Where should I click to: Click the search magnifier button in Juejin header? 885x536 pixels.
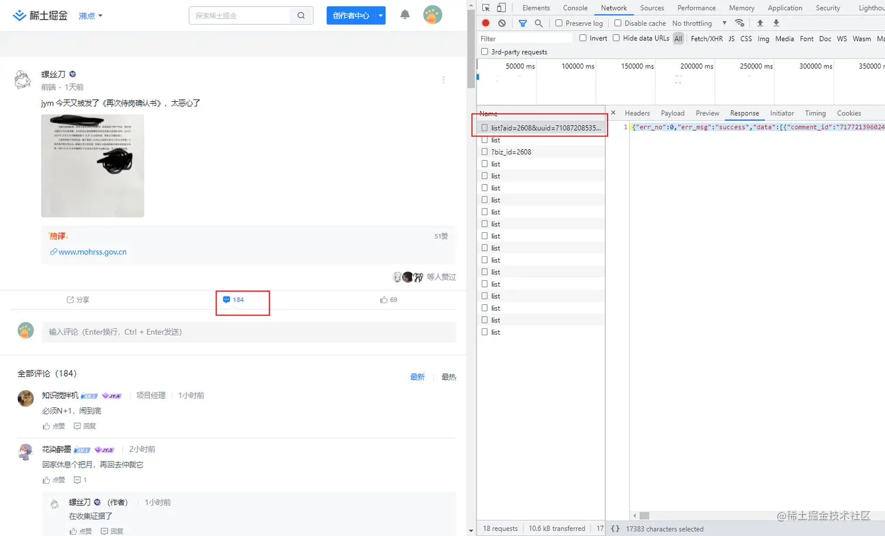pos(301,16)
